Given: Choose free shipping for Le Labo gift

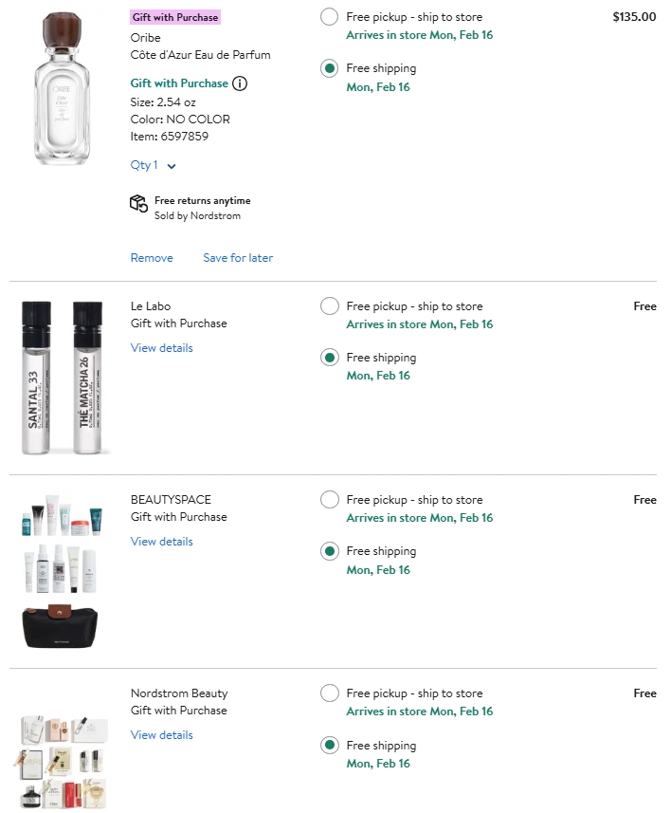Looking at the screenshot, I should tap(329, 358).
